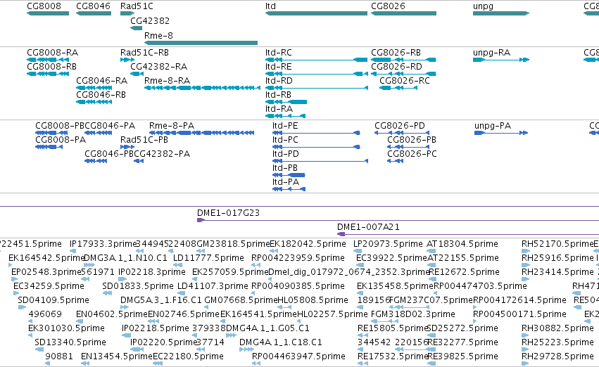Click the IP17933.3prime EST label
The image size is (599, 367).
pyautogui.click(x=103, y=244)
